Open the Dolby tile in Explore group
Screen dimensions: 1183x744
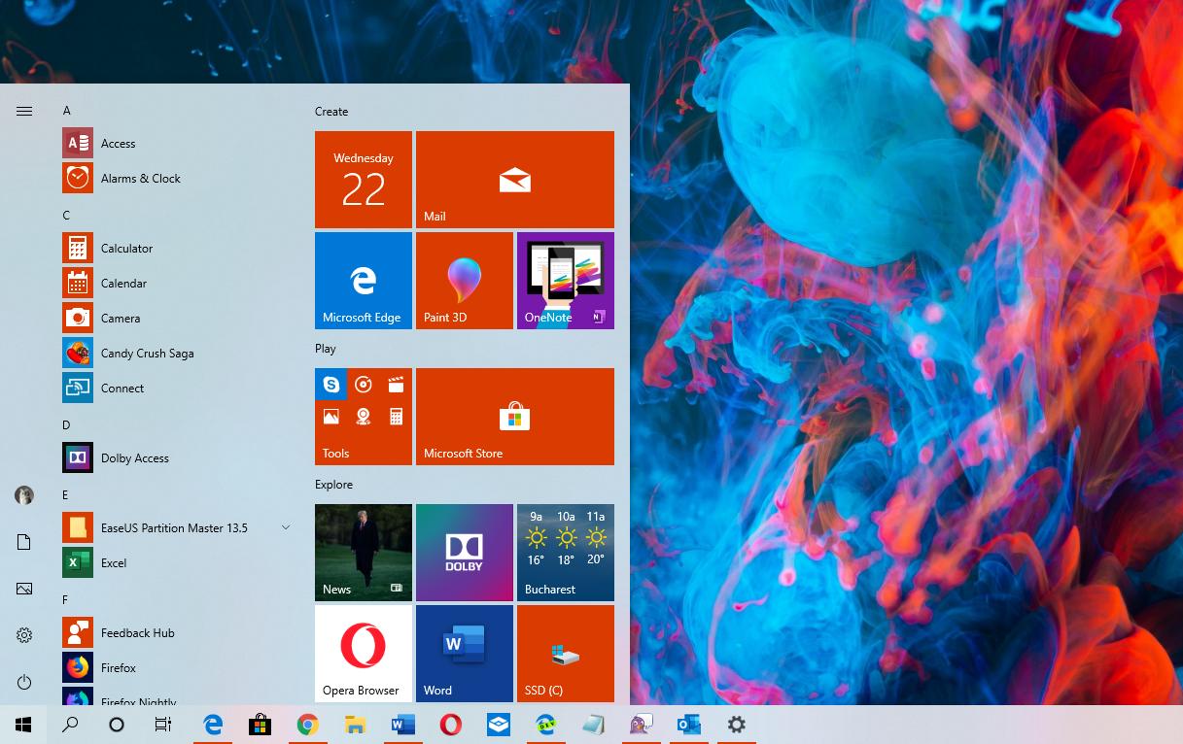(x=465, y=553)
